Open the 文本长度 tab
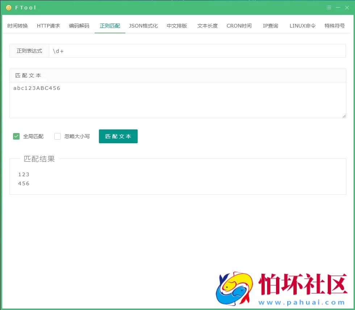 [x=207, y=26]
